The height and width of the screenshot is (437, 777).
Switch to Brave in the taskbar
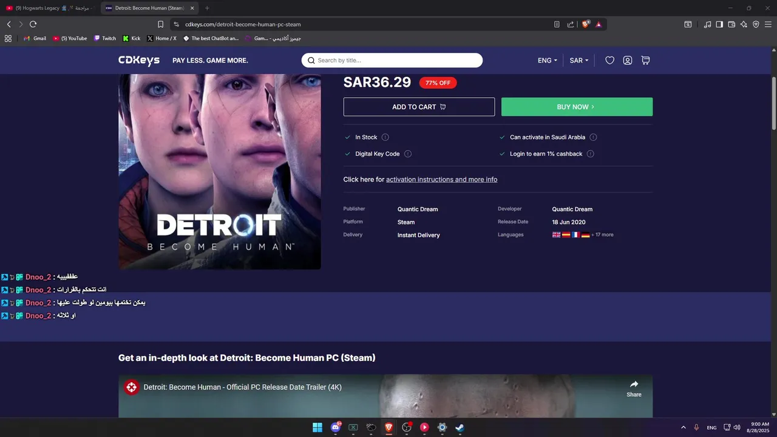388,427
